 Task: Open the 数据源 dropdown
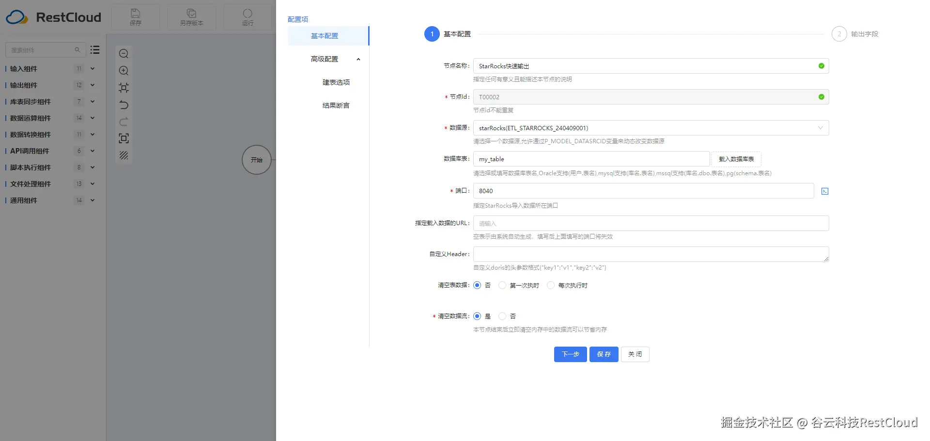pos(651,128)
